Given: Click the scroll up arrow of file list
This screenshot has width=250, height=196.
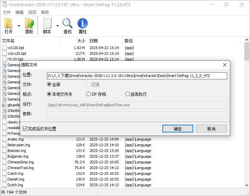Looking at the screenshot, I should [247, 40].
